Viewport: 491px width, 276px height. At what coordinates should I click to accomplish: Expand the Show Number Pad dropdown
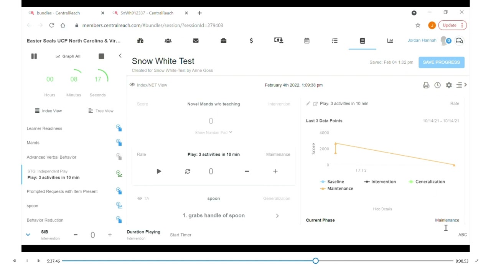coord(214,133)
